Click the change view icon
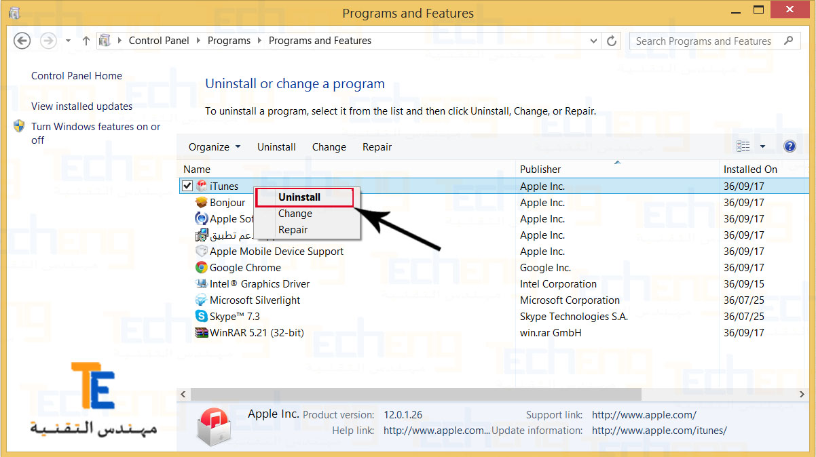The height and width of the screenshot is (457, 816). (743, 146)
